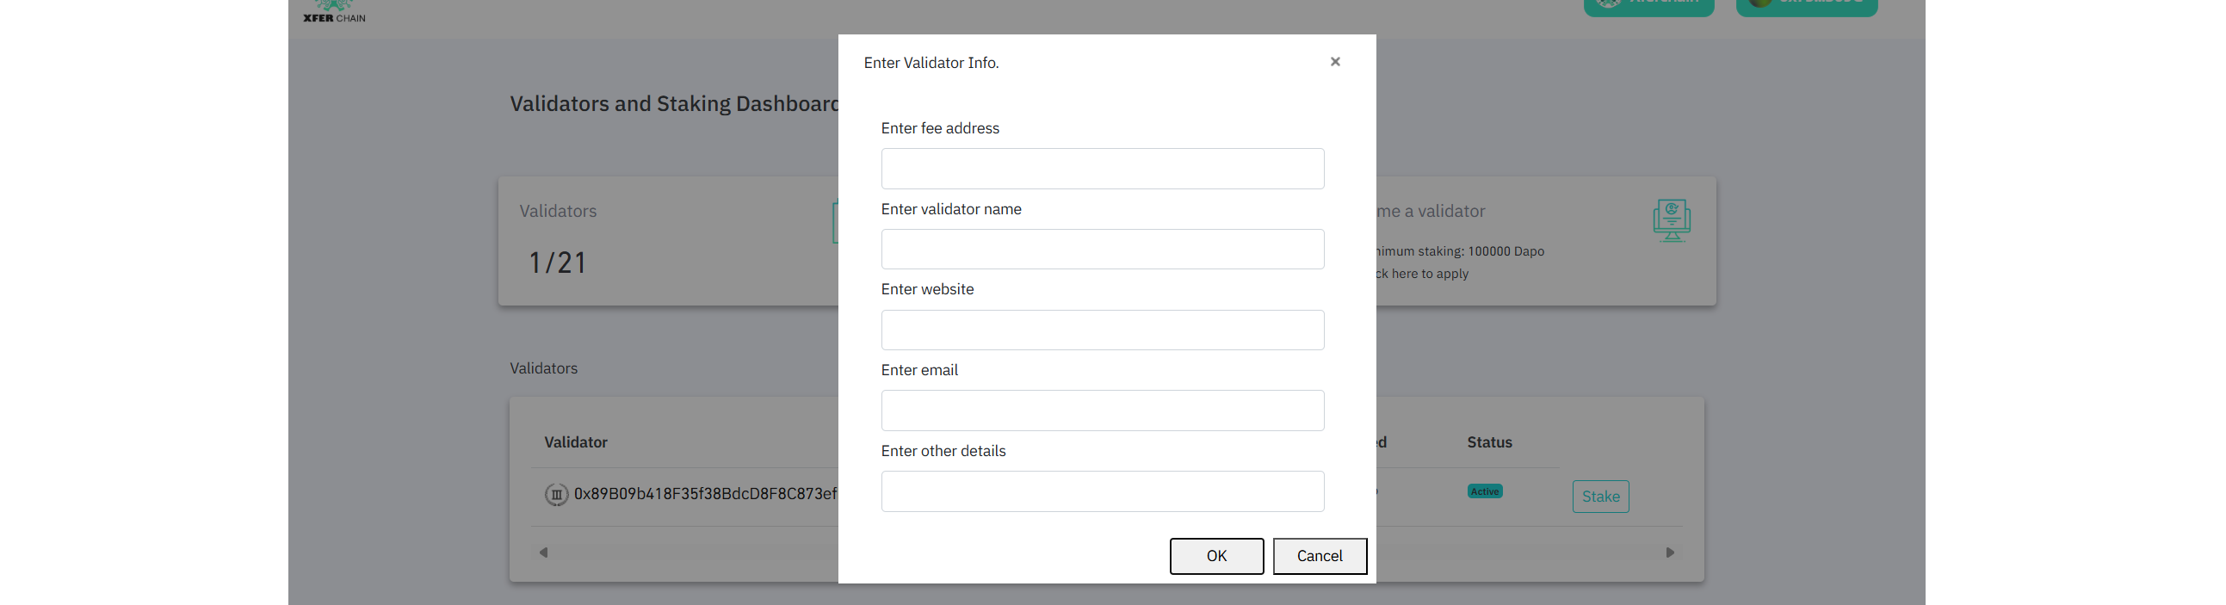2226x605 pixels.
Task: Click validator address 0x89B09b418F35f38BdcD8F8C873ef
Action: (x=705, y=493)
